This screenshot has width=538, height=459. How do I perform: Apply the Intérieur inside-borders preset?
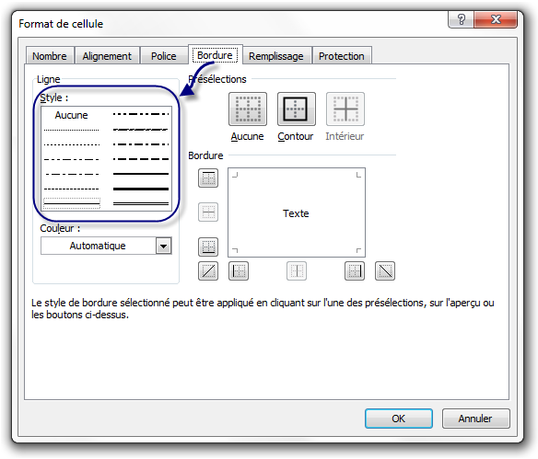tap(345, 109)
